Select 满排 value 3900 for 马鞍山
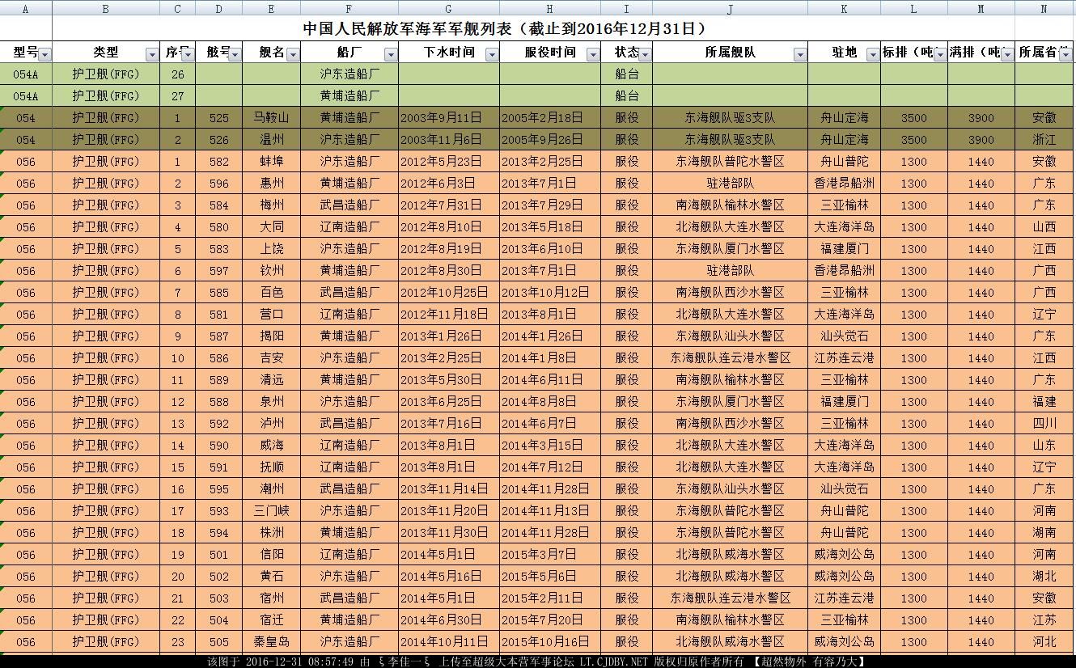Screen dimensions: 1076x668 click(x=981, y=117)
